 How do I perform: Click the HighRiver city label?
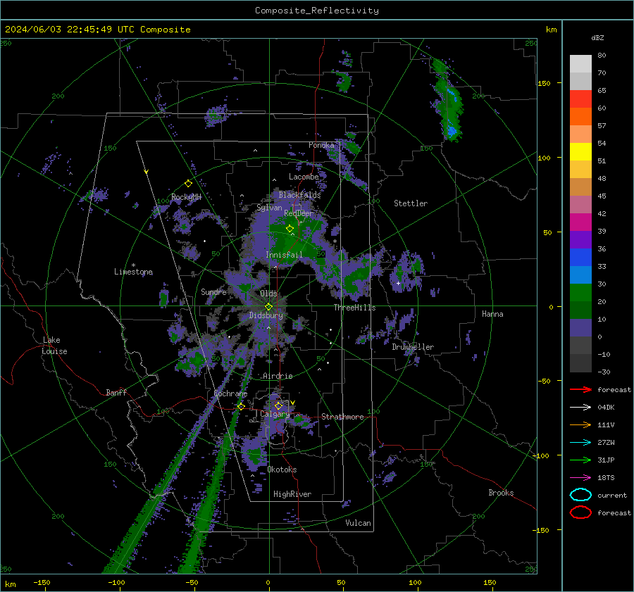(292, 494)
